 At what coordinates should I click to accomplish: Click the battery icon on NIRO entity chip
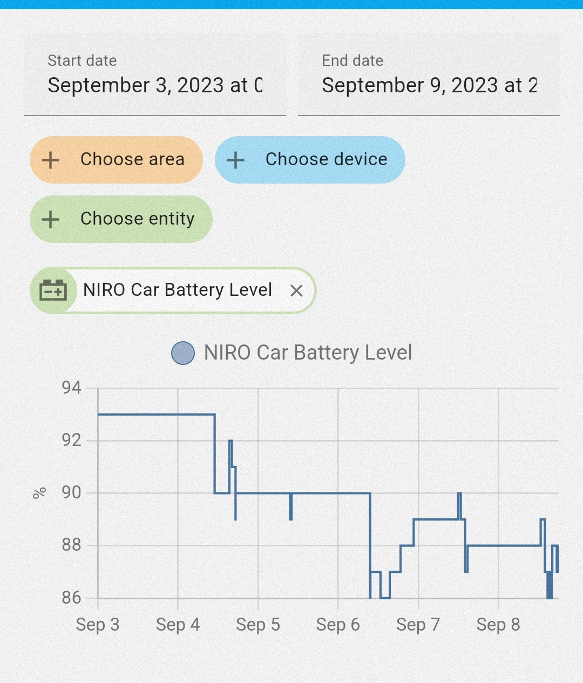pos(53,290)
